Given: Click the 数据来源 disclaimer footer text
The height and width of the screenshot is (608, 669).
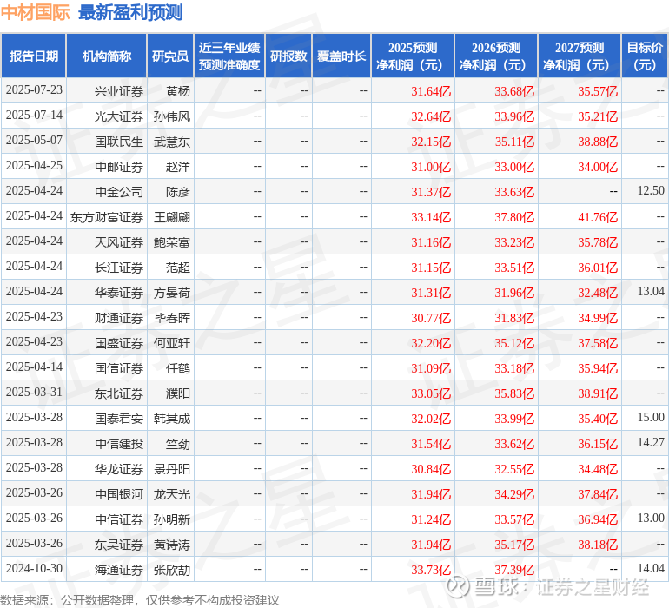Looking at the screenshot, I should 140,600.
